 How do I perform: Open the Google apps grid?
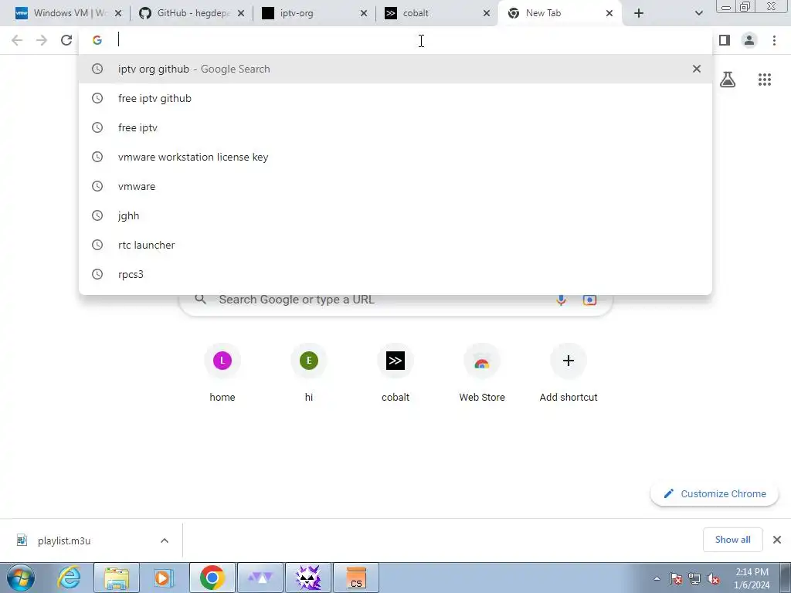pos(765,80)
